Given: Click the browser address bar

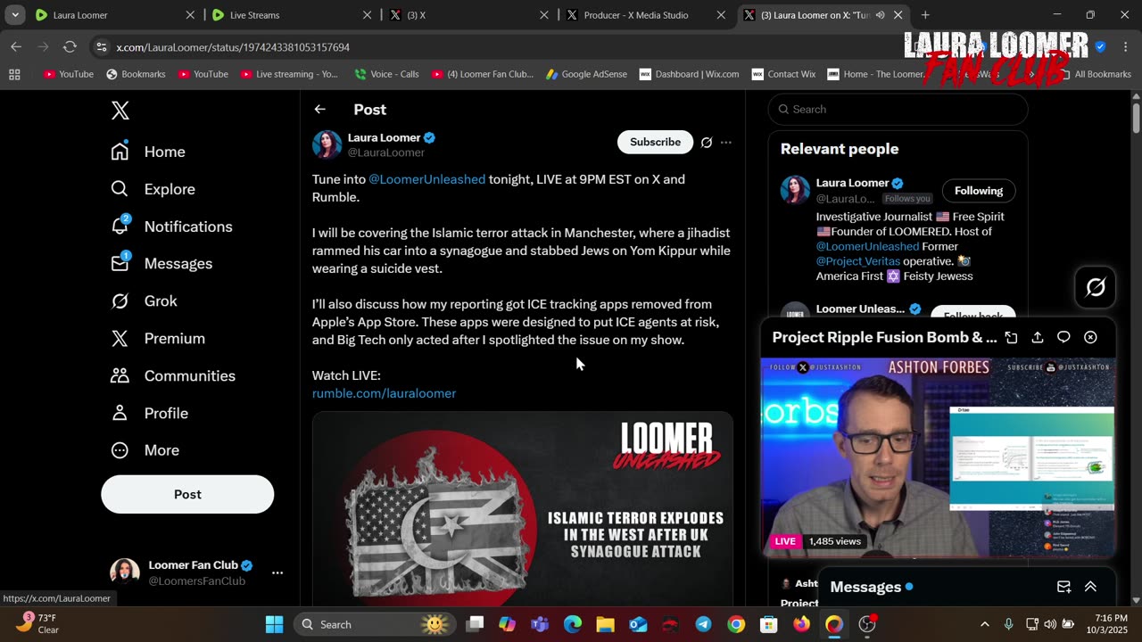Looking at the screenshot, I should [x=500, y=46].
